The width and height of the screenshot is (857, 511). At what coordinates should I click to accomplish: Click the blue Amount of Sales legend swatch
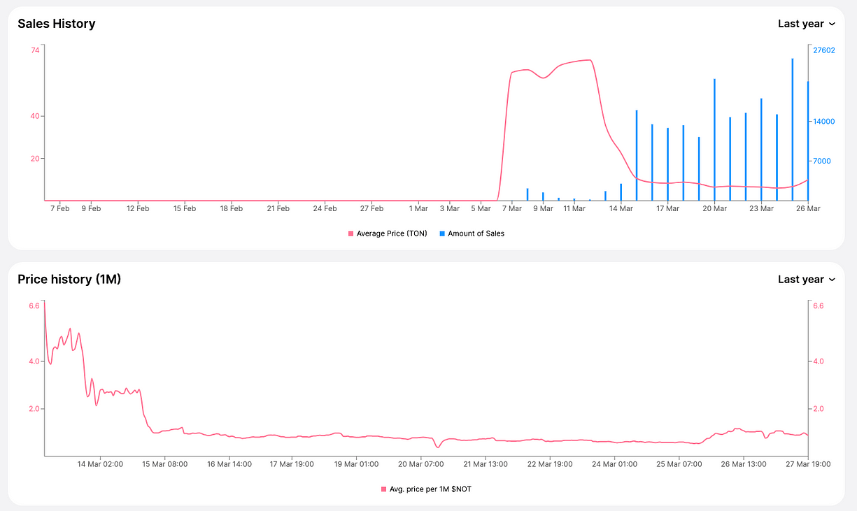441,233
